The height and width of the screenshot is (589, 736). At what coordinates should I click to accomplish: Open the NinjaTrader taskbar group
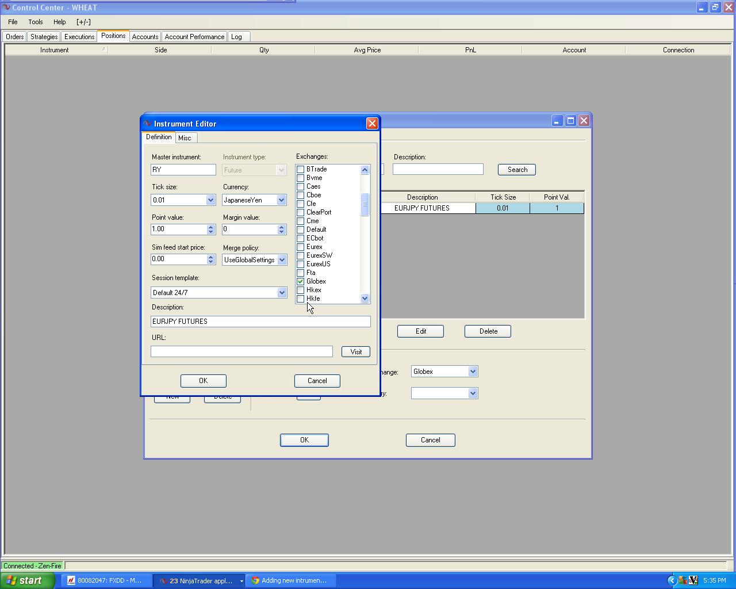(x=200, y=580)
